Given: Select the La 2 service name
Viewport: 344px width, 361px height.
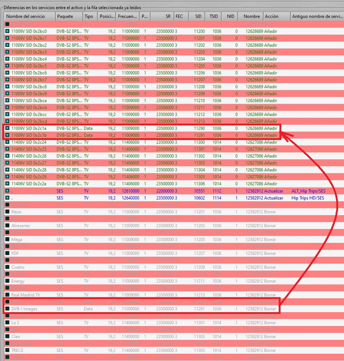Looking at the screenshot, I should [x=15, y=323].
